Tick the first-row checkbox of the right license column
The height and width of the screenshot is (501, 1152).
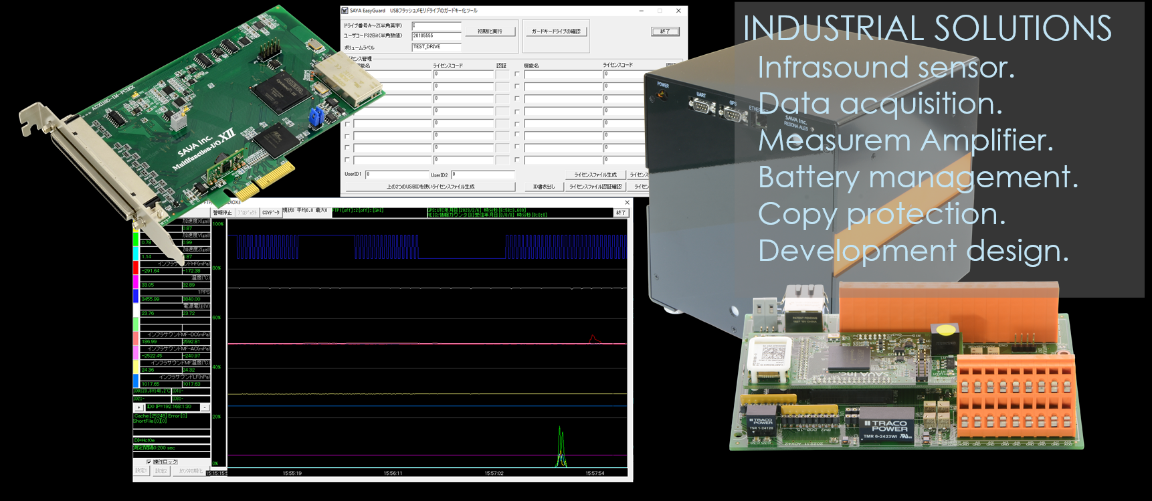[517, 74]
